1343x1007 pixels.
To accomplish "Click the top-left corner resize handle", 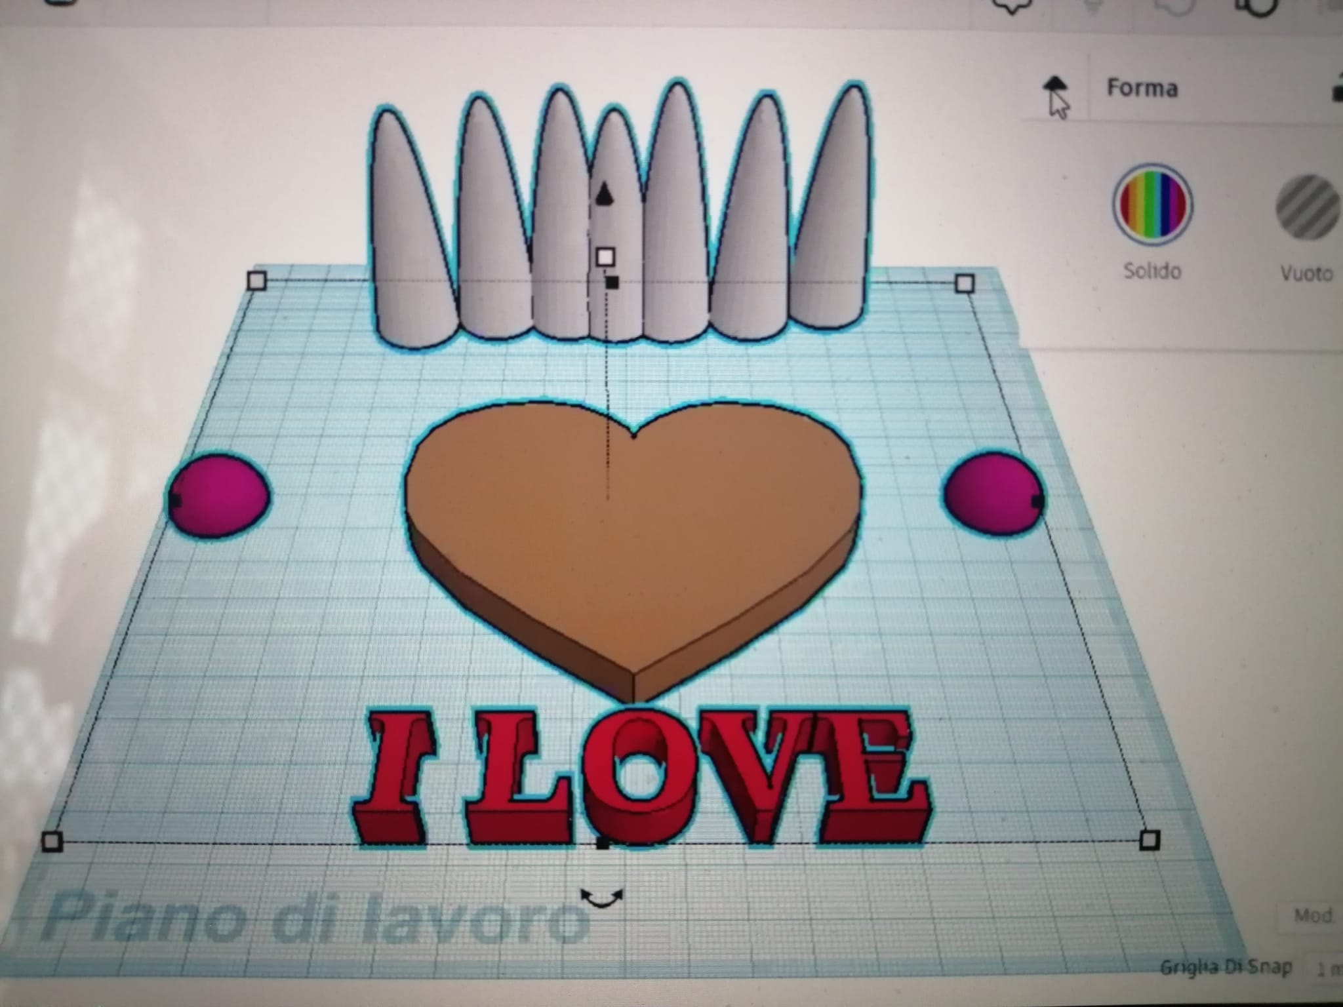I will tap(257, 281).
